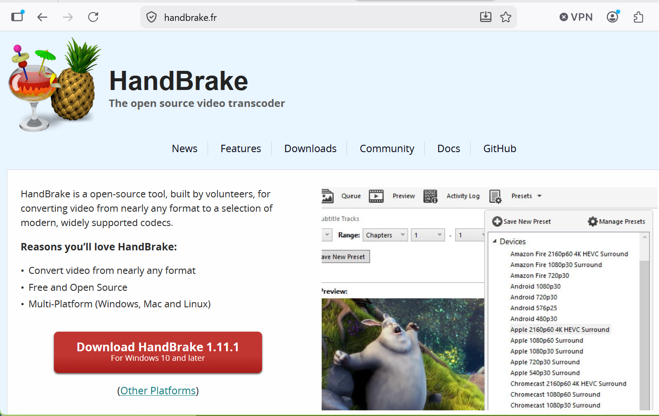Open the browser extensions icon
The image size is (659, 416).
[x=638, y=17]
